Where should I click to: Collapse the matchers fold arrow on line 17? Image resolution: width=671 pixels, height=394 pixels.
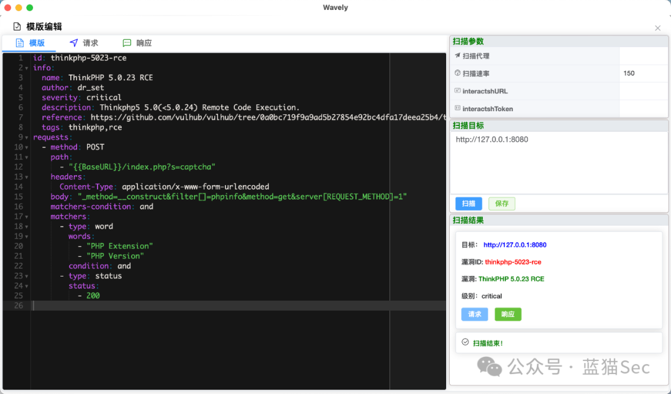(x=27, y=217)
